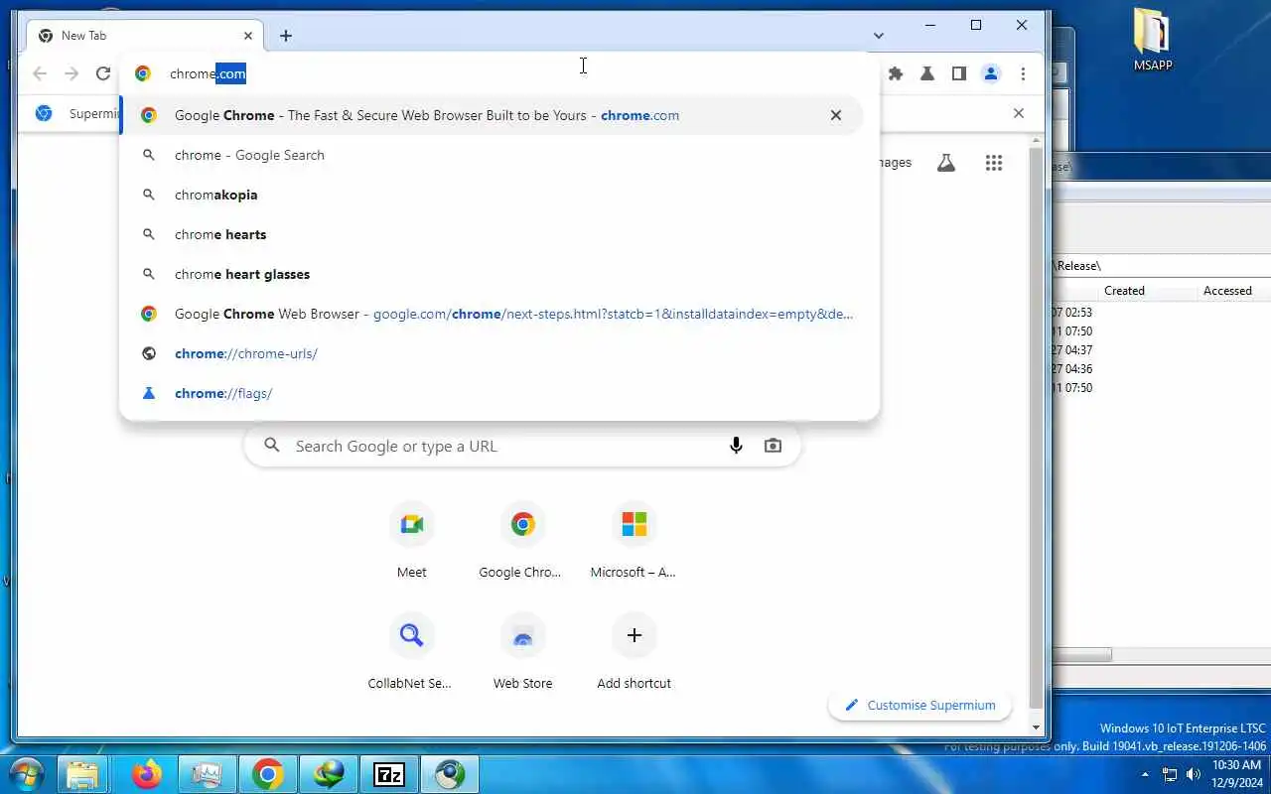Launch Firefox from the taskbar

click(146, 774)
